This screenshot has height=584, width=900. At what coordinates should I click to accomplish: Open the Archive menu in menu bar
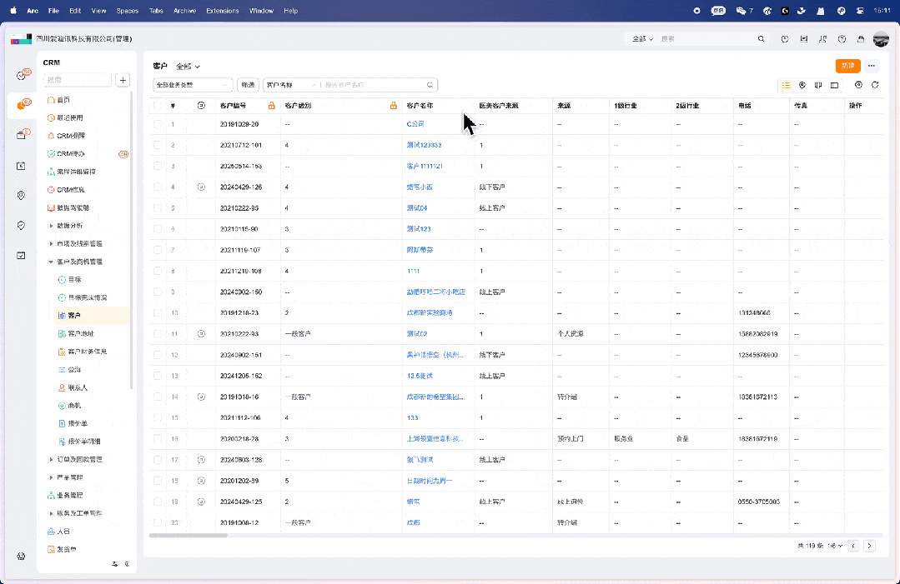[184, 11]
